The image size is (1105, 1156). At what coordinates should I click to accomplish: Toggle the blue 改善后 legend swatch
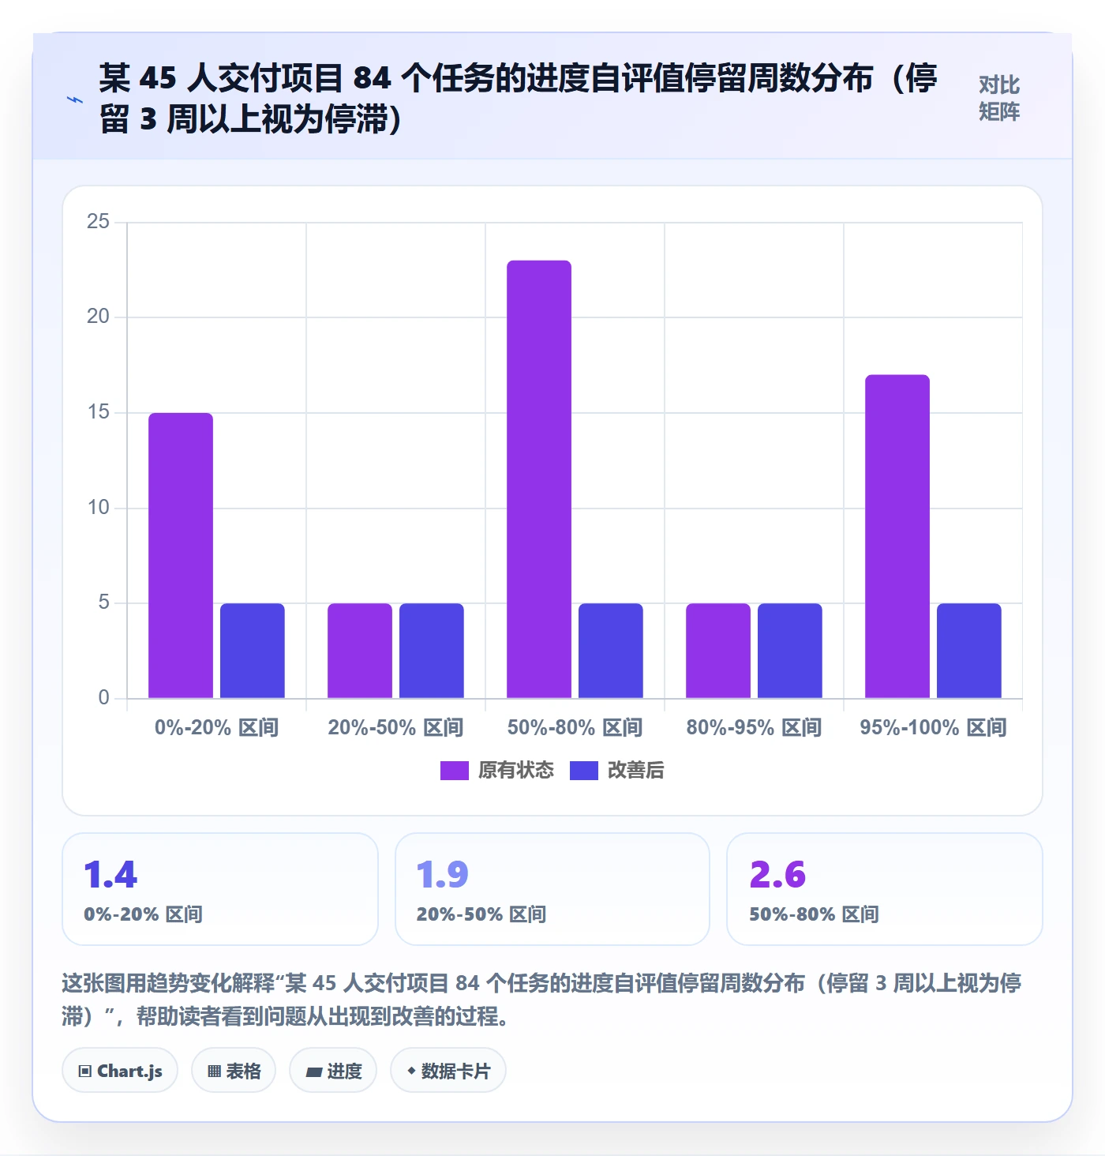coord(584,771)
